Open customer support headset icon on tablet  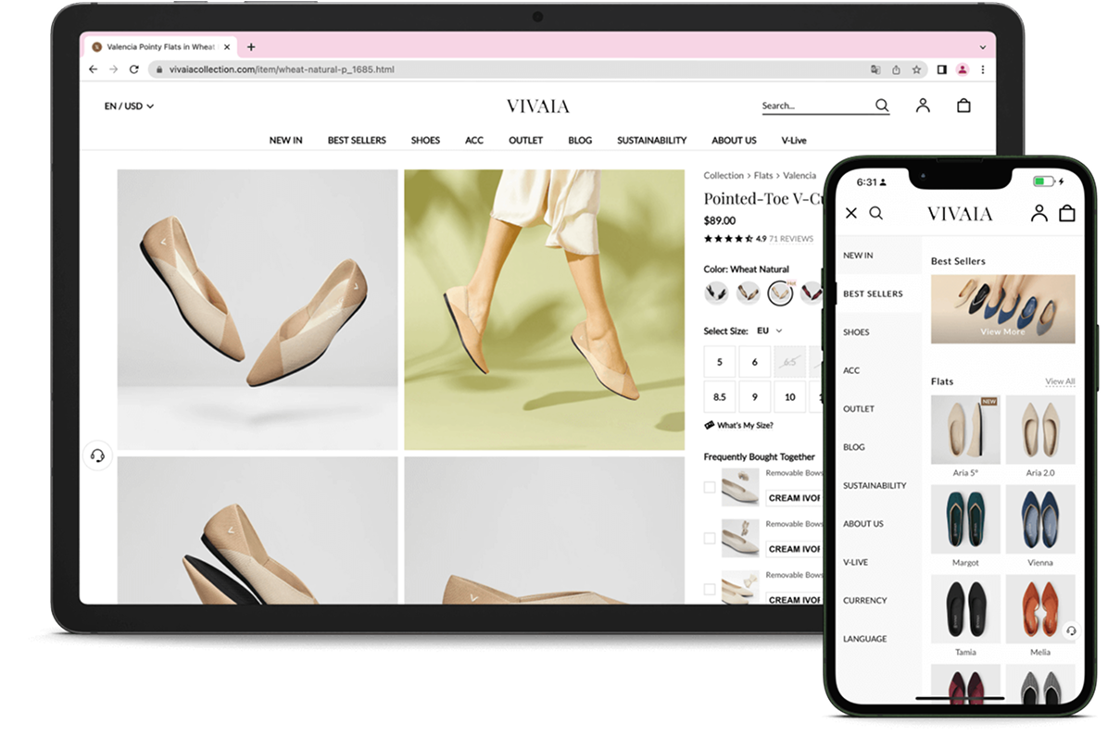click(97, 455)
